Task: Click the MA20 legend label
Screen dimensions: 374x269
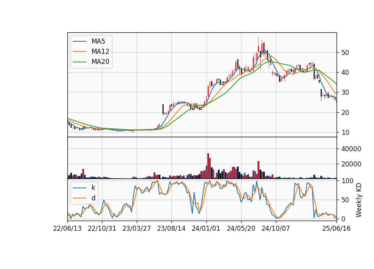Action: pos(100,62)
